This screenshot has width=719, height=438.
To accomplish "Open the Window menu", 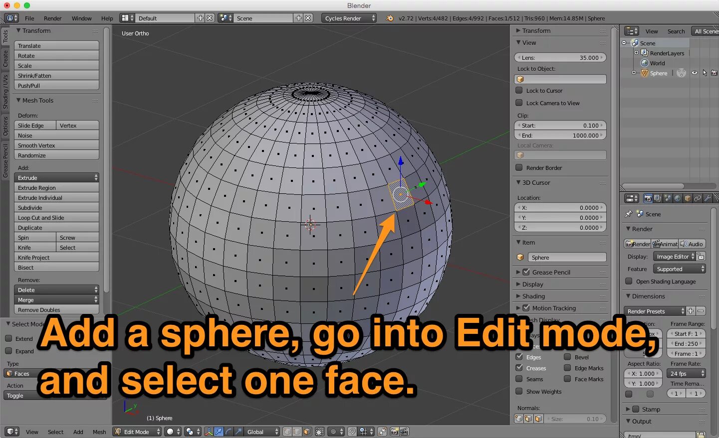I will [x=81, y=18].
